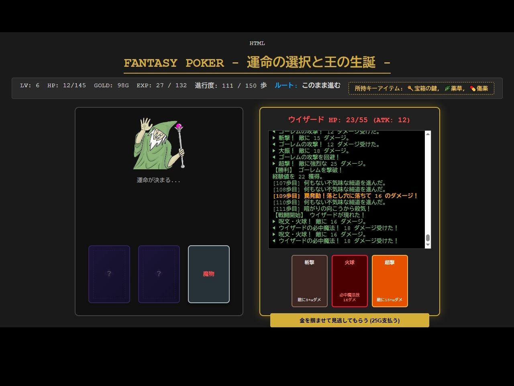Click the battle log scrollbar down arrow

[x=428, y=245]
